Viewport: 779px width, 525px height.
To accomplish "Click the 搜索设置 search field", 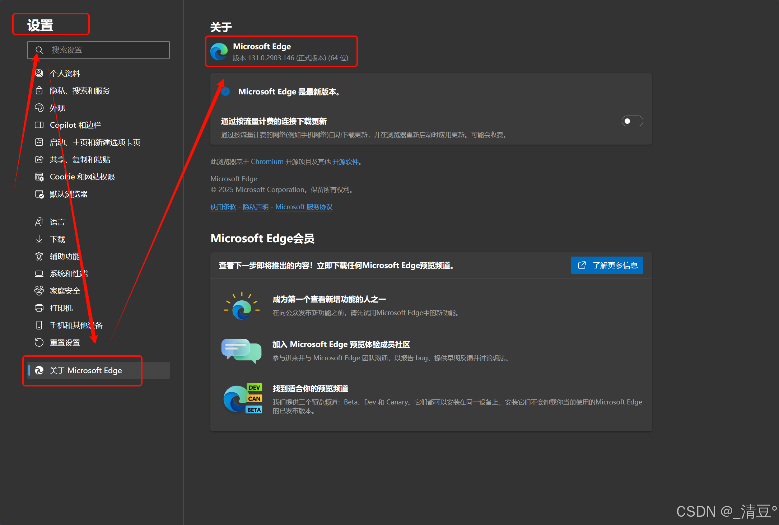I will [98, 50].
